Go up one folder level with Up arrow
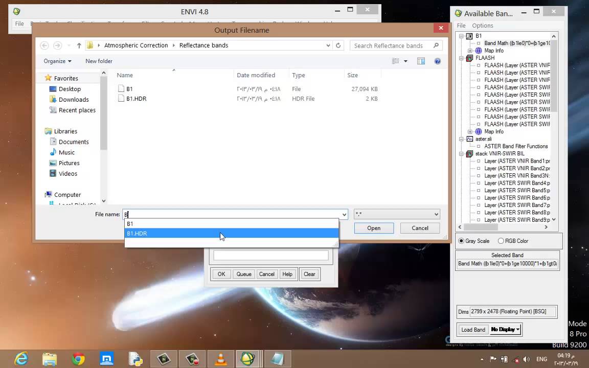 [x=79, y=45]
